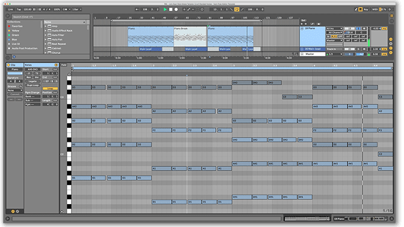Select the Piano Break clip in arrangement
Image resolution: width=404 pixels, height=227 pixels.
190,36
